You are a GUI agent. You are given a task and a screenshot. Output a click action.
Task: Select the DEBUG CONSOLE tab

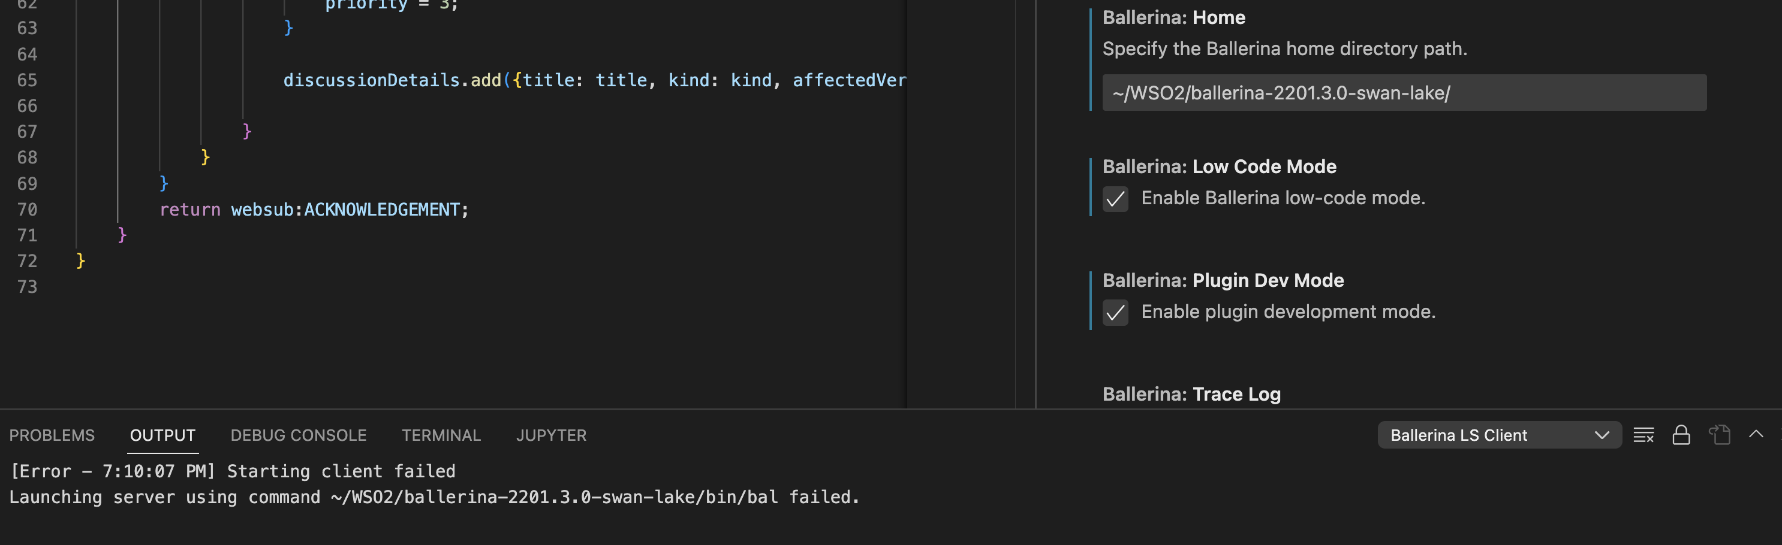tap(297, 434)
